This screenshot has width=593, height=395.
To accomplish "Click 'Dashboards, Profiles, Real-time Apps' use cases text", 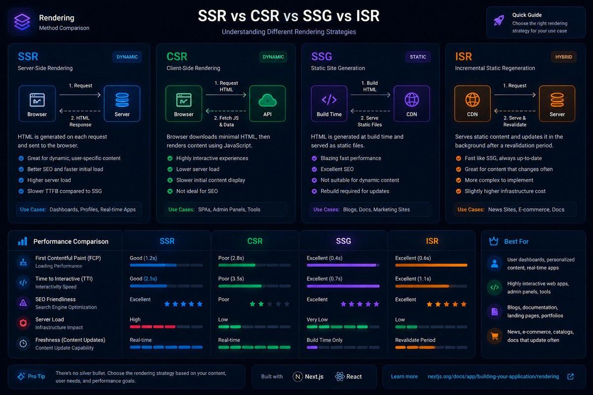I will point(92,209).
